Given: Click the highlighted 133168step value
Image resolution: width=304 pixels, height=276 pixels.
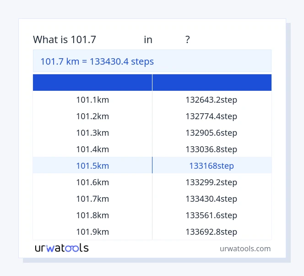Looking at the screenshot, I should click(211, 166).
